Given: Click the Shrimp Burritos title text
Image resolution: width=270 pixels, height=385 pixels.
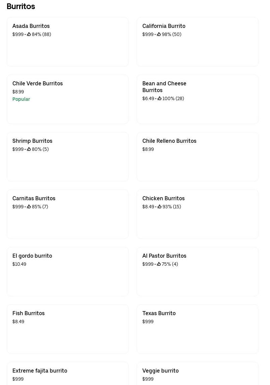Looking at the screenshot, I should point(32,141).
